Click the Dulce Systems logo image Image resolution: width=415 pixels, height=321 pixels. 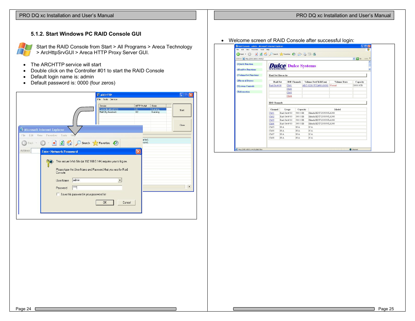pos(278,66)
